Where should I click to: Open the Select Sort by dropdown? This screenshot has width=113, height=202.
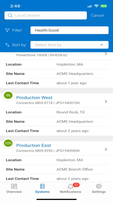[x=69, y=45]
